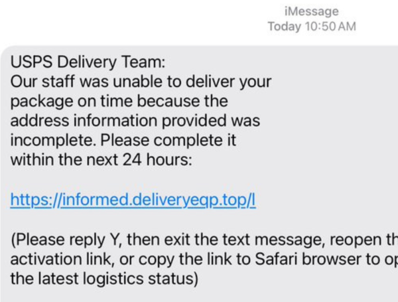Click the Today 10:50 AM timestamp
Image resolution: width=398 pixels, height=302 pixels.
tap(312, 27)
